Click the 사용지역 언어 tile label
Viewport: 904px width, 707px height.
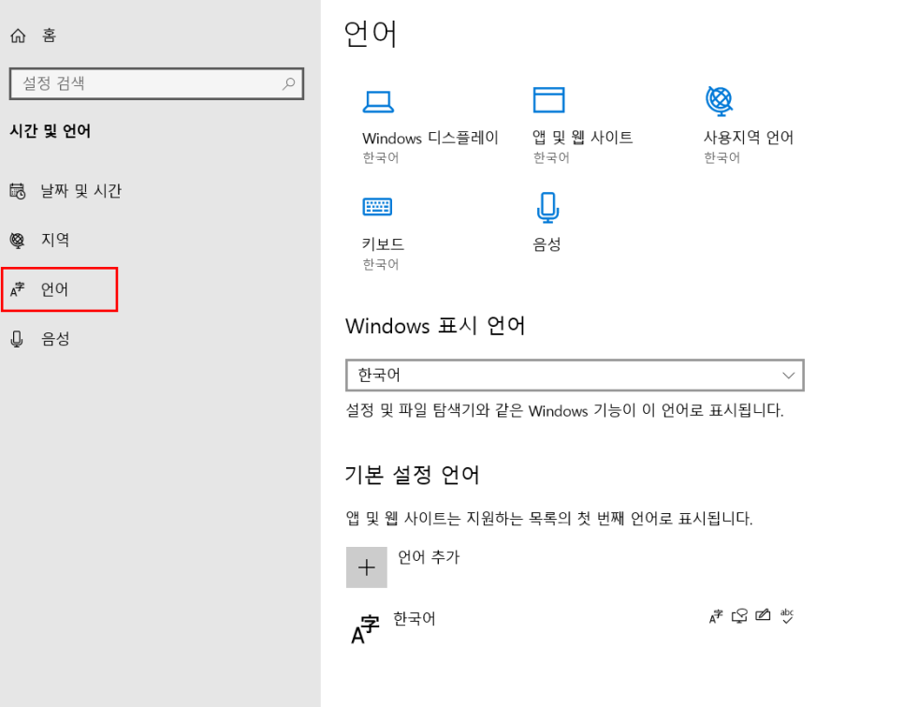click(749, 138)
